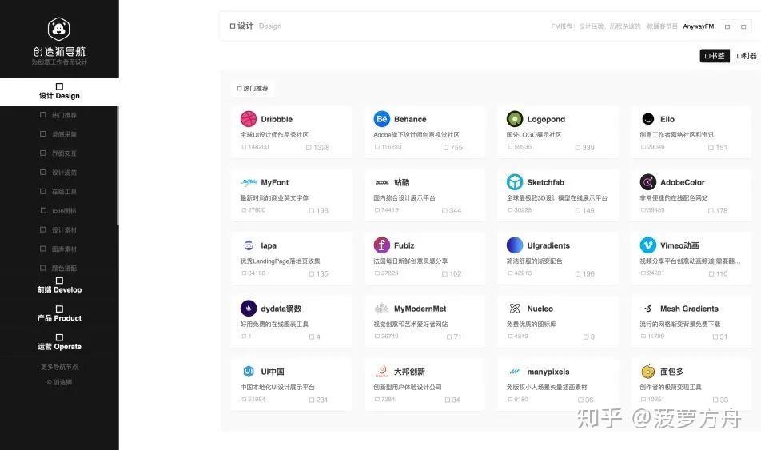Click the 设计 Design header title
The image size is (761, 450).
[255, 26]
